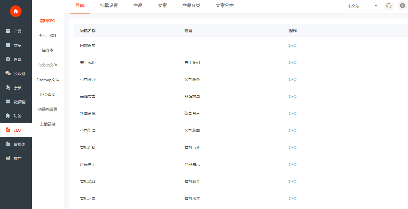Click 公司简介 in the 标题 column
Image resolution: width=408 pixels, height=209 pixels.
coord(192,79)
